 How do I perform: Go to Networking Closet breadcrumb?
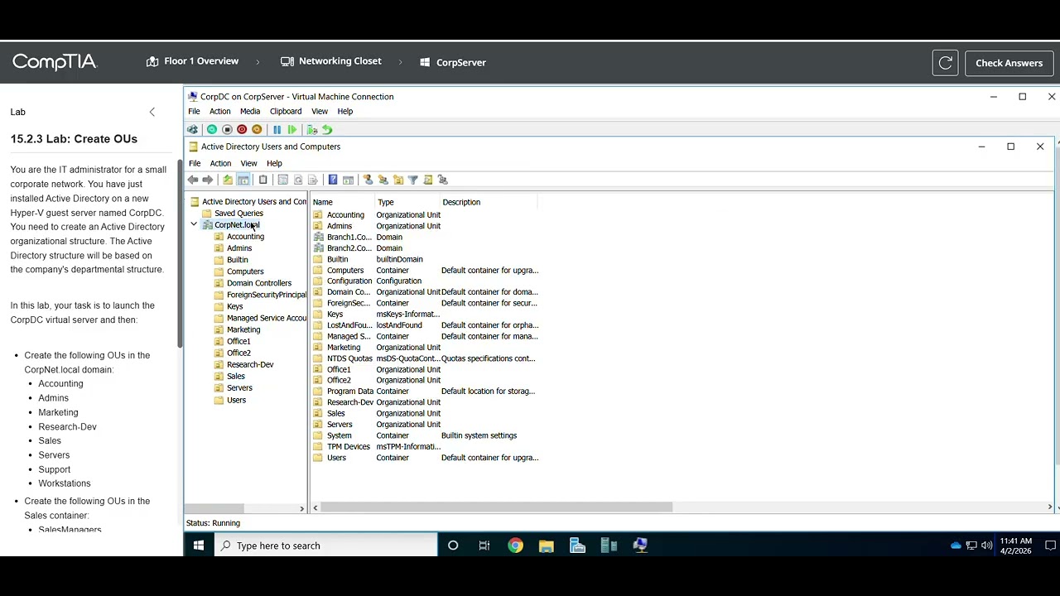[331, 61]
